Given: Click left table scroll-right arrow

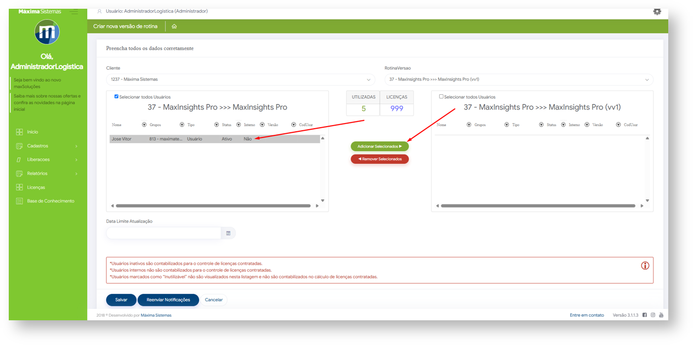Looking at the screenshot, I should (317, 206).
